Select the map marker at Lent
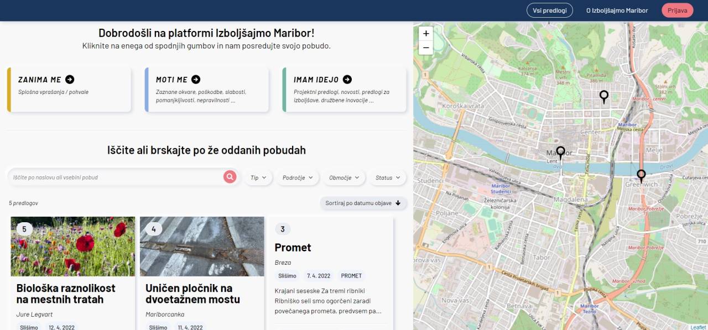The image size is (708, 330). [x=560, y=152]
